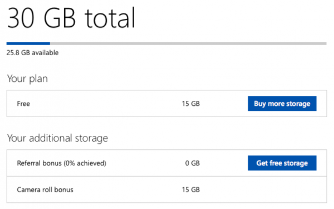Click the word 'total' in the large heading
334x209 pixels.
point(110,17)
